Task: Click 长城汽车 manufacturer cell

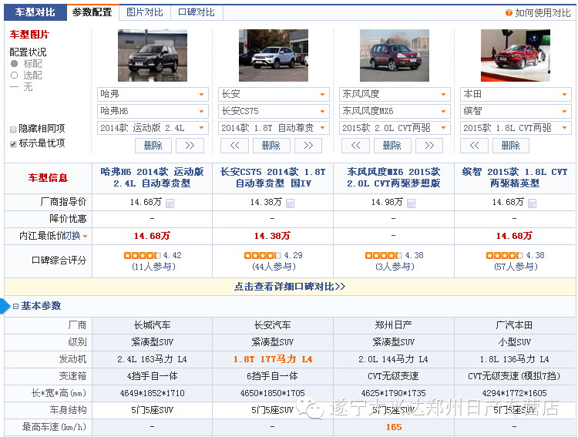Action: click(153, 325)
